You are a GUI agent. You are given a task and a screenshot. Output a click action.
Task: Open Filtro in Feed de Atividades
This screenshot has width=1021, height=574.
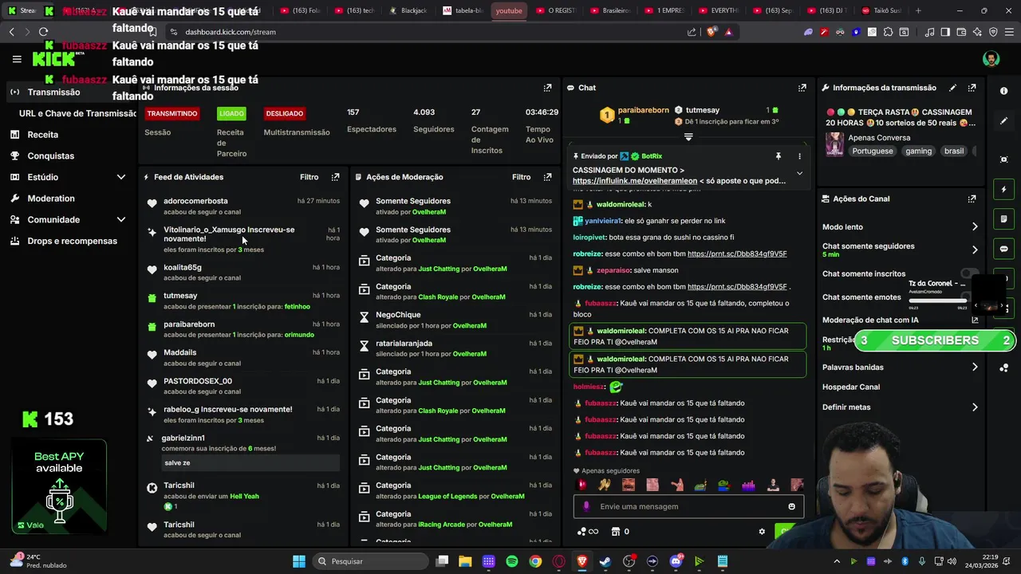click(x=309, y=177)
